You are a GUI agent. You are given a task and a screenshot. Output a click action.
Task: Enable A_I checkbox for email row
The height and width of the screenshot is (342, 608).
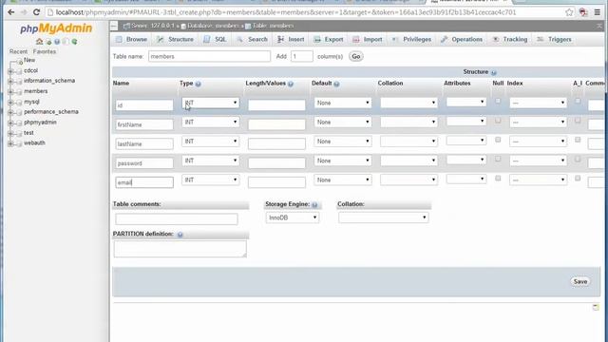click(x=578, y=179)
